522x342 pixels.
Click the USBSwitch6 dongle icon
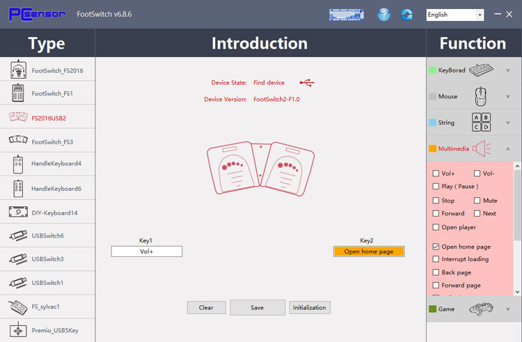point(18,235)
